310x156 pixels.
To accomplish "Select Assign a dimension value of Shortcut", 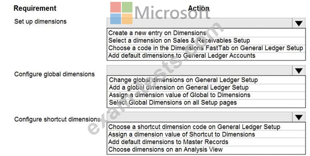I will click(x=206, y=135).
